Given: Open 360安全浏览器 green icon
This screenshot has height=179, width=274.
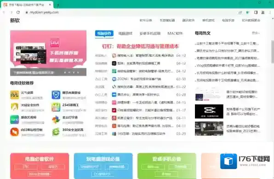Looking at the screenshot, I should (56, 132).
